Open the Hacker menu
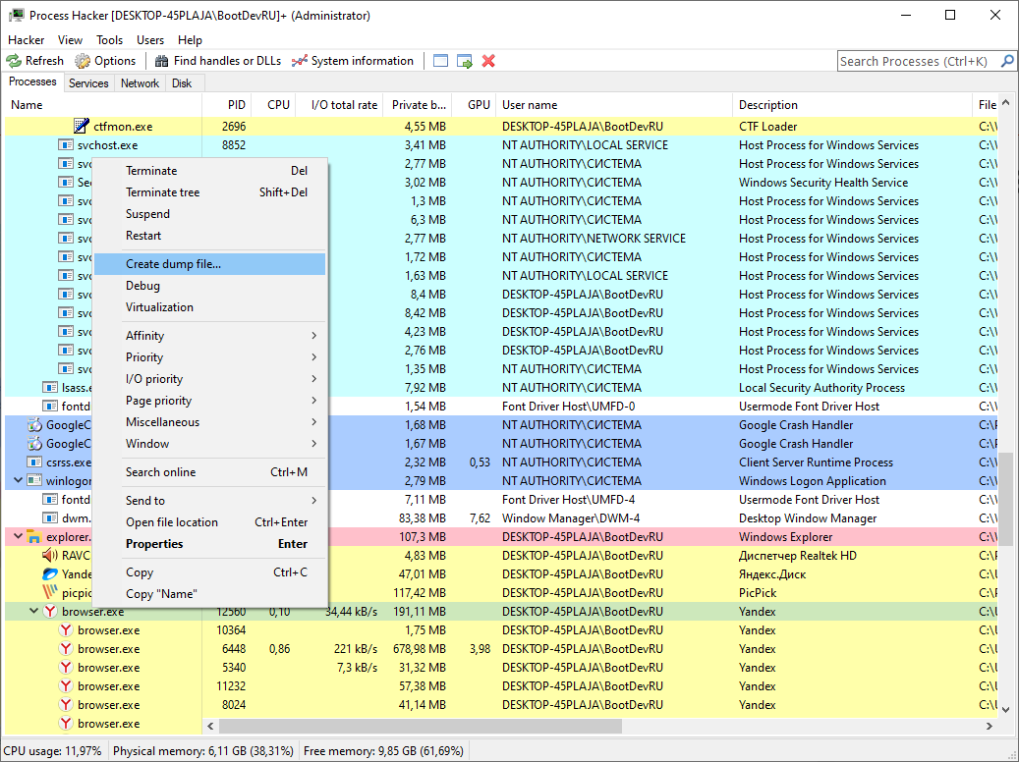 tap(26, 40)
